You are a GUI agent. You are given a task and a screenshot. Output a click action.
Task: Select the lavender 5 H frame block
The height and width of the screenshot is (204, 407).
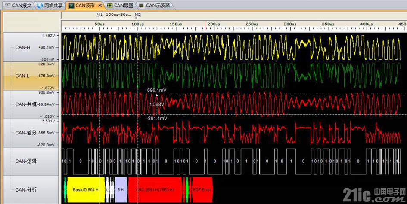[121, 190]
